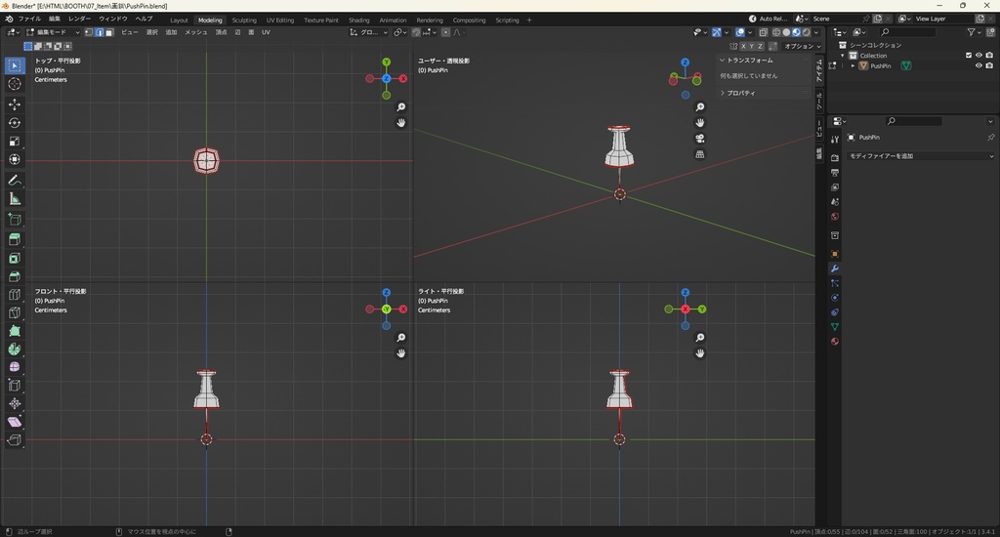Activate the 3D Cursor tool
This screenshot has height=537, width=1000.
point(15,84)
